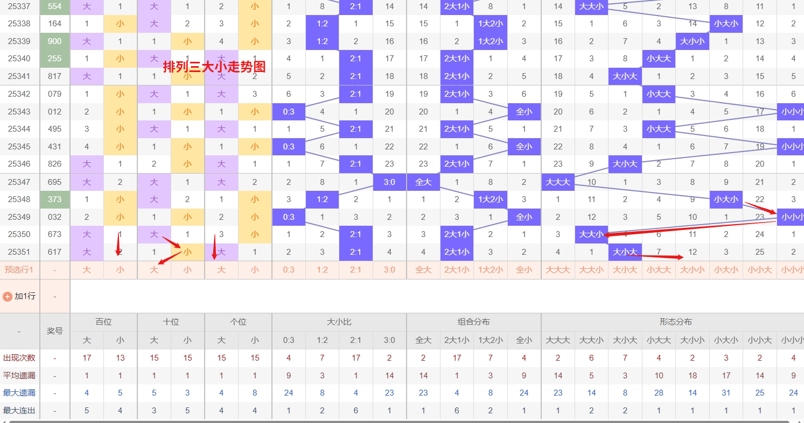Choose 0:3 in the 预选行1 row
The height and width of the screenshot is (423, 804).
coord(289,270)
